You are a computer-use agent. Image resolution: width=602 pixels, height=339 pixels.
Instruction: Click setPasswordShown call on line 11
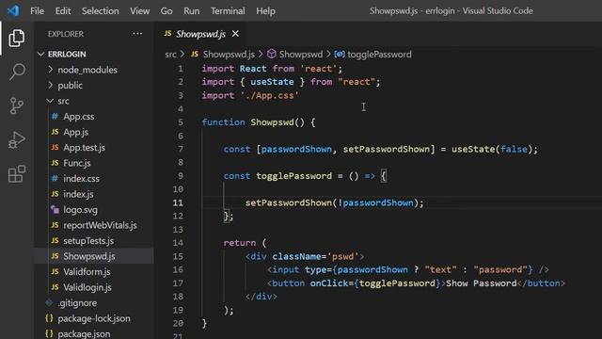(x=289, y=202)
